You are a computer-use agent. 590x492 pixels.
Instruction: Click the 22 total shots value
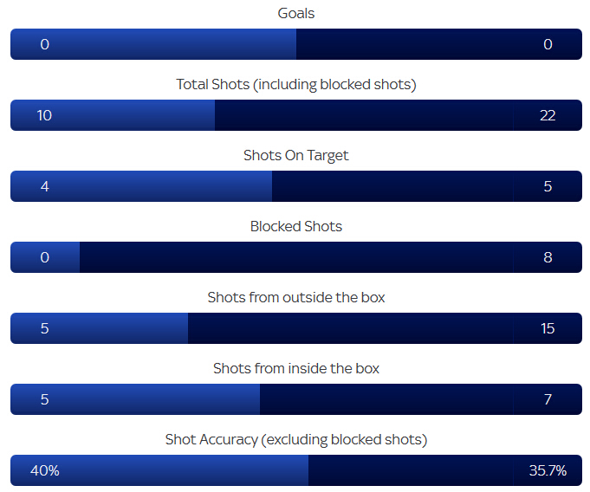pyautogui.click(x=548, y=115)
